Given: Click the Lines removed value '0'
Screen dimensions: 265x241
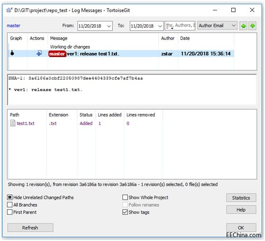Looking at the screenshot, I should 128,124.
